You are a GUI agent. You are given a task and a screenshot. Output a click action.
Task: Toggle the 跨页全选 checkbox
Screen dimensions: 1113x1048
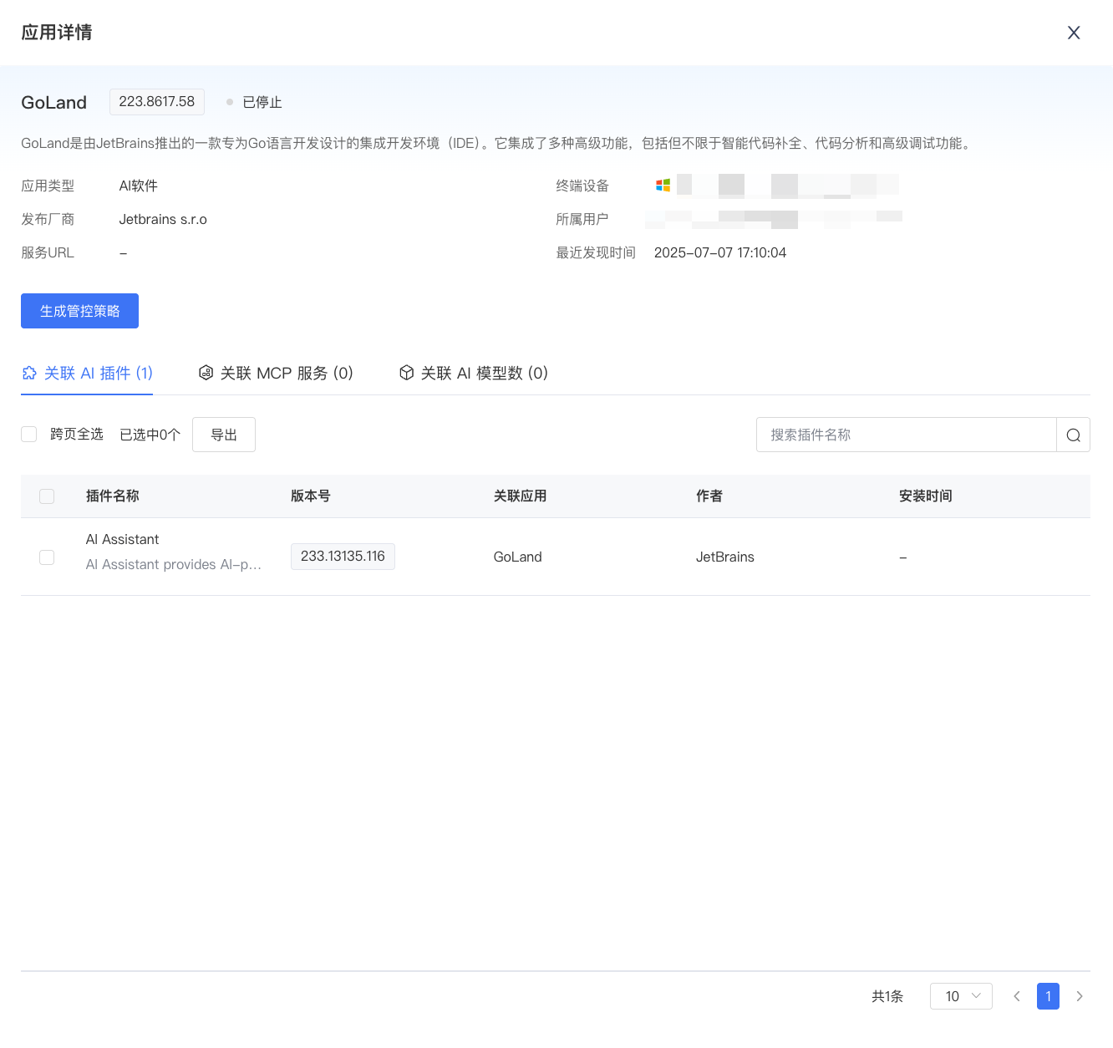pyautogui.click(x=29, y=434)
